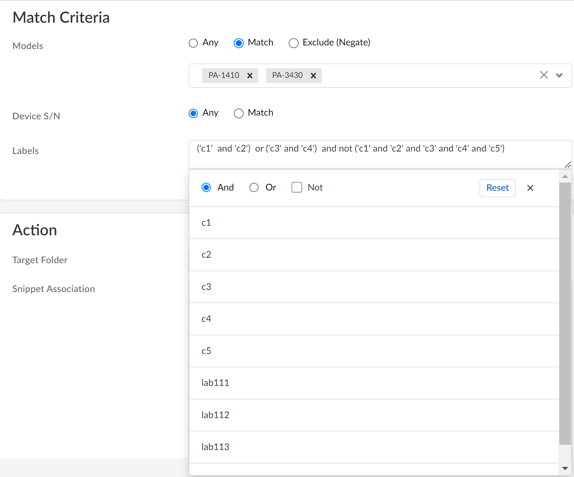The image size is (574, 477).
Task: Remove the PA-1410 model tag
Action: click(x=250, y=75)
